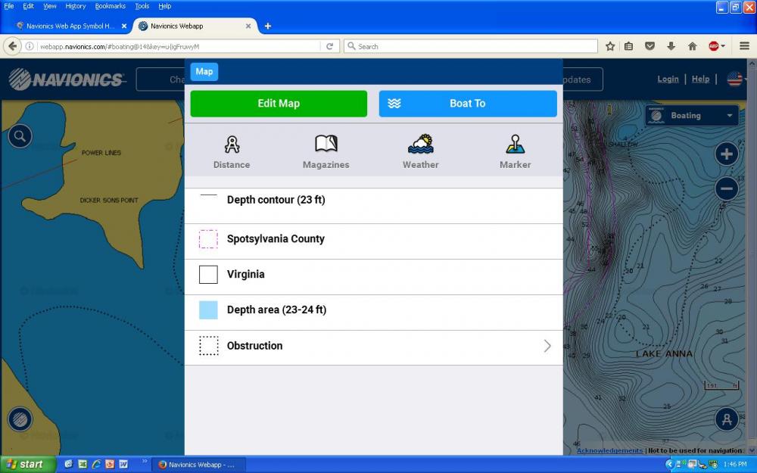The image size is (757, 473).
Task: Open the File menu
Action: [x=8, y=6]
